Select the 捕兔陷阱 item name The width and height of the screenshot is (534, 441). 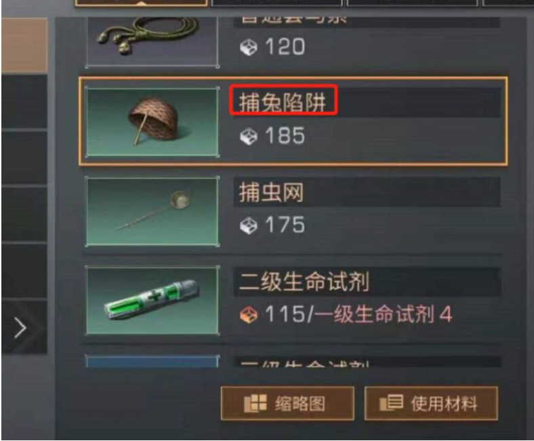pyautogui.click(x=283, y=102)
